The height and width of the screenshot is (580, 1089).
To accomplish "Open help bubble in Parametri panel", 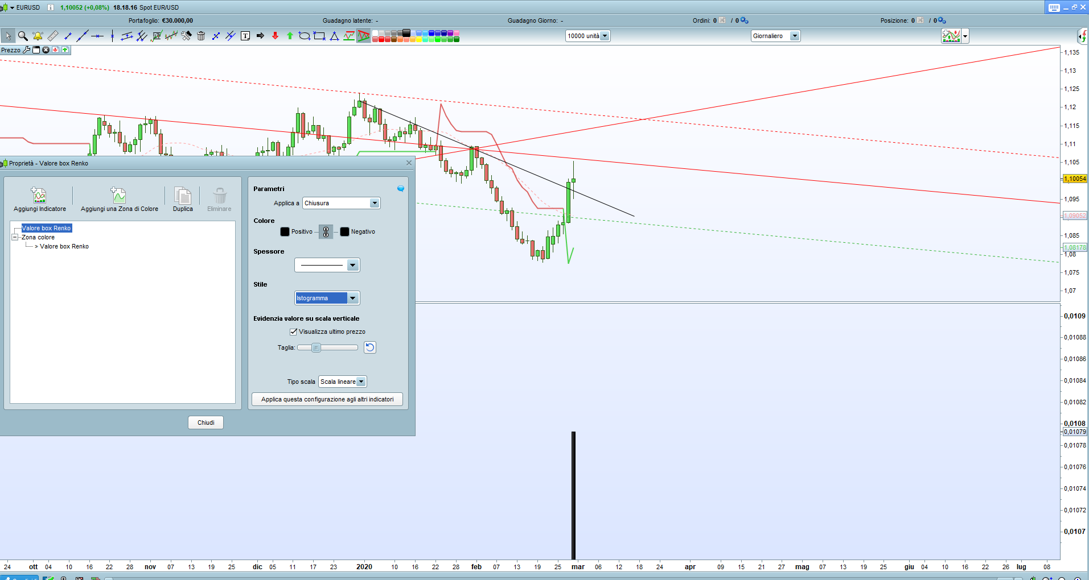I will (x=401, y=189).
